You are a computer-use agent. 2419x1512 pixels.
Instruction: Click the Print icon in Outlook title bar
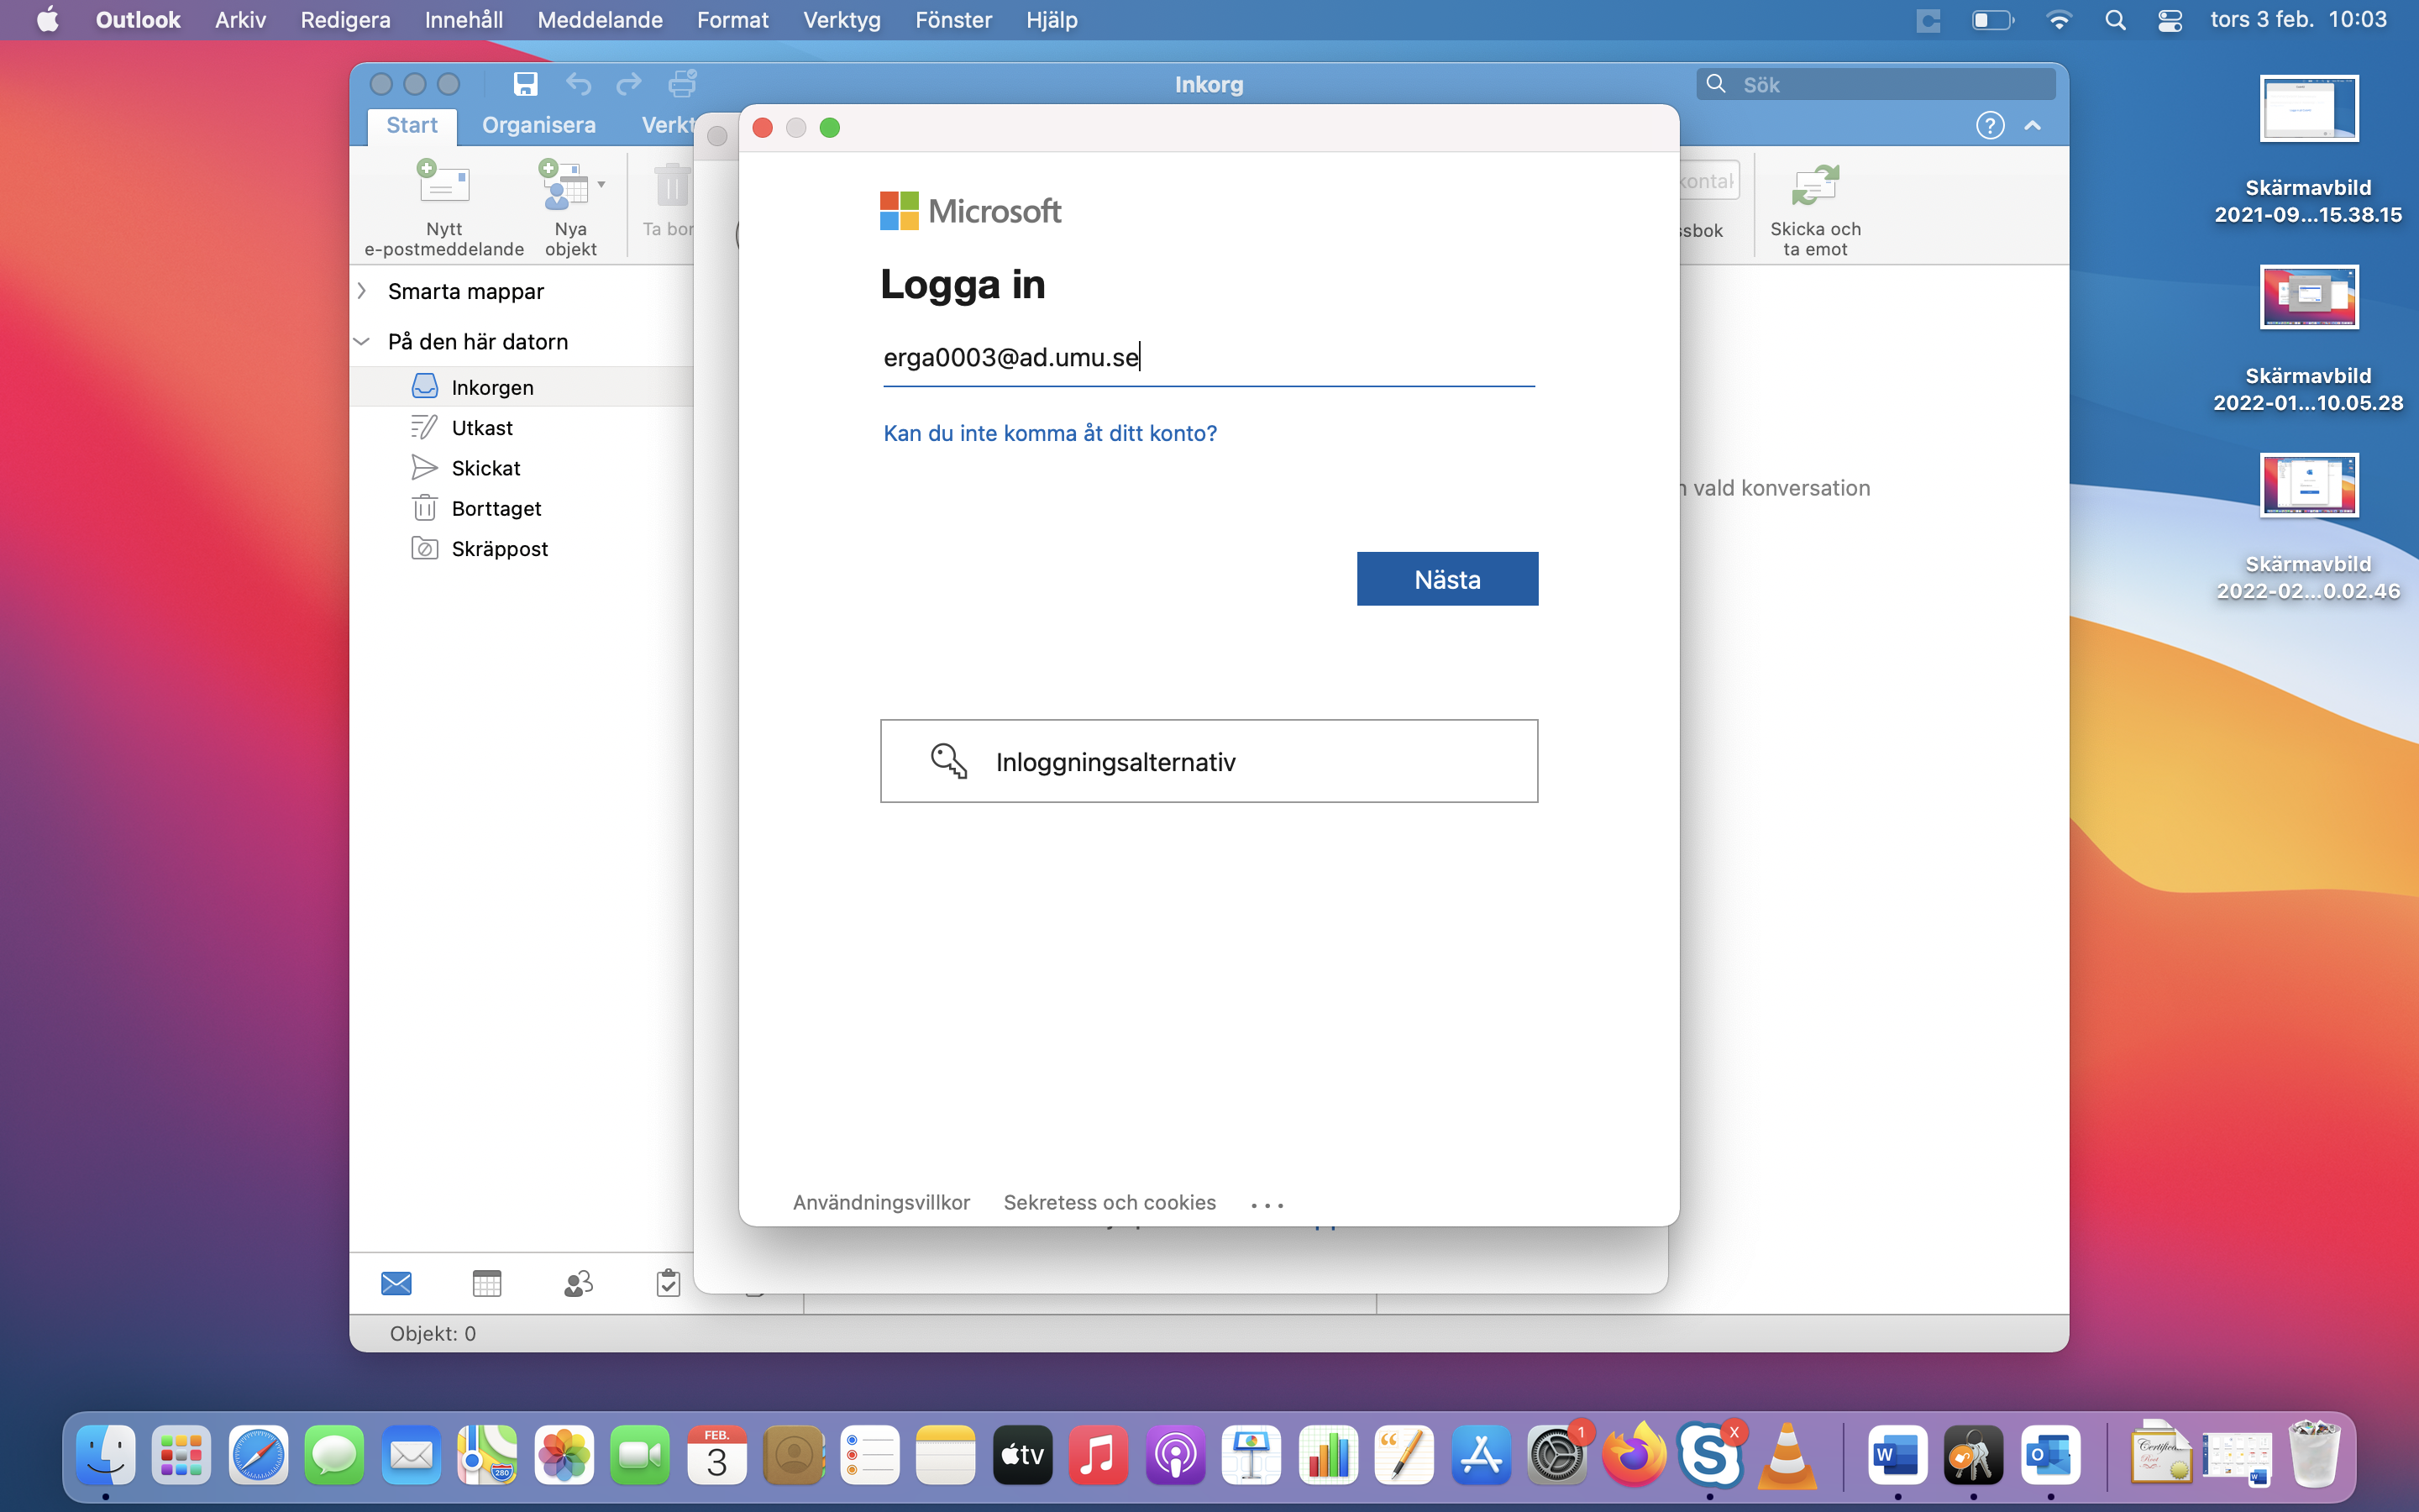pos(683,84)
